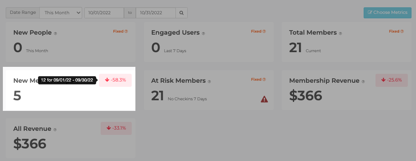Click help icon beside Membership Revenue title
Screen dimensions: 416x161
[x=363, y=82]
